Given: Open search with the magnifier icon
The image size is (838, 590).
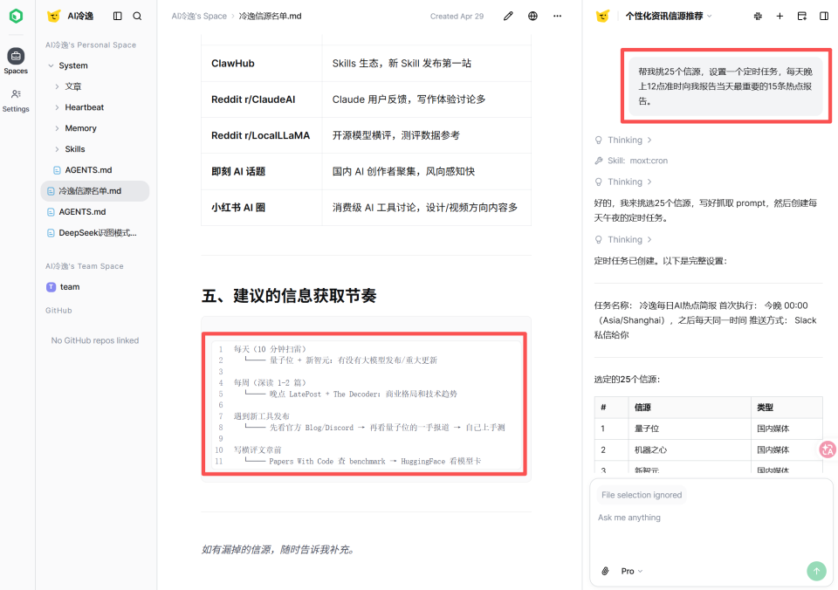Looking at the screenshot, I should pyautogui.click(x=137, y=16).
